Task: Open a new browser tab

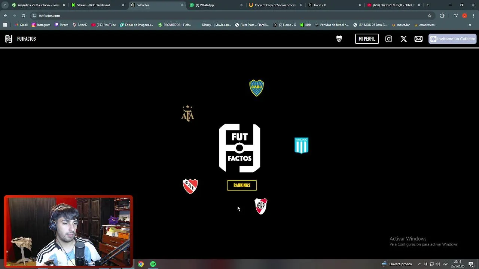Action: pos(428,5)
